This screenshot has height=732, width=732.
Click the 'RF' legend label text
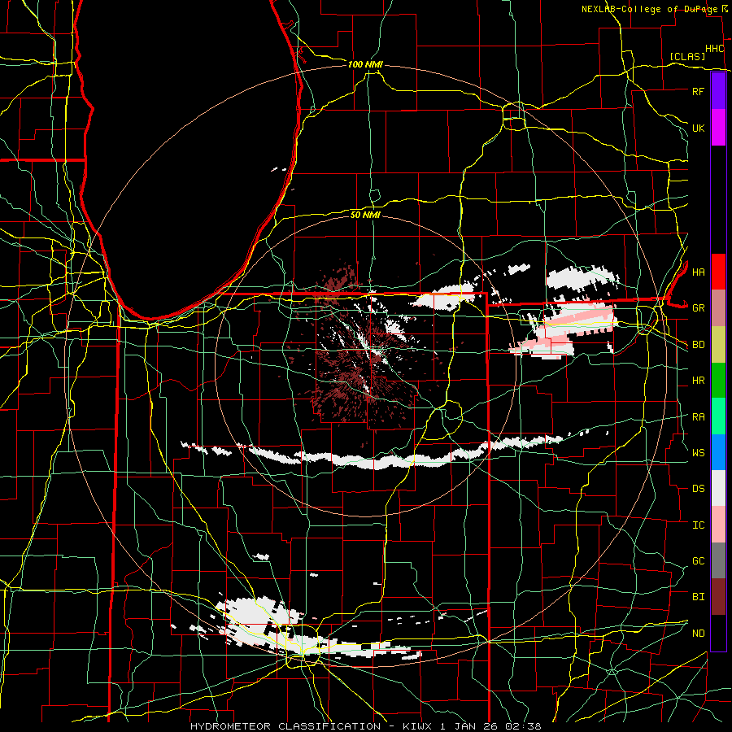698,91
